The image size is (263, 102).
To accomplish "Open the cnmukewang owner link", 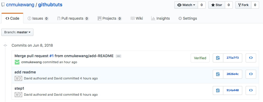I will coord(20,5).
